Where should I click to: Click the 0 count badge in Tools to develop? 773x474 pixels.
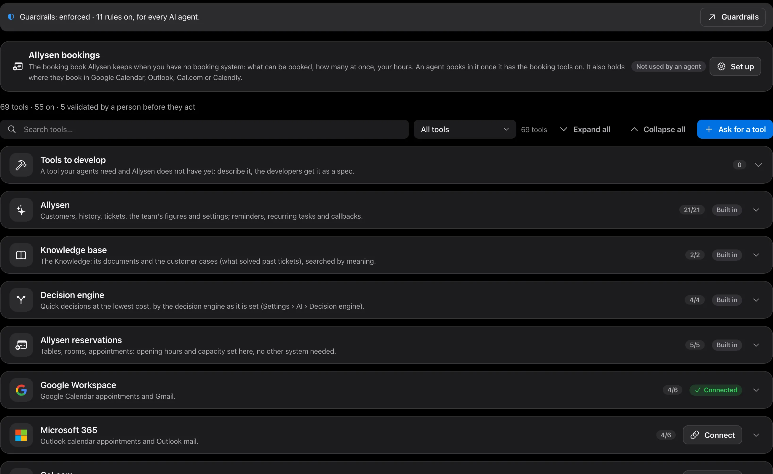(x=740, y=165)
